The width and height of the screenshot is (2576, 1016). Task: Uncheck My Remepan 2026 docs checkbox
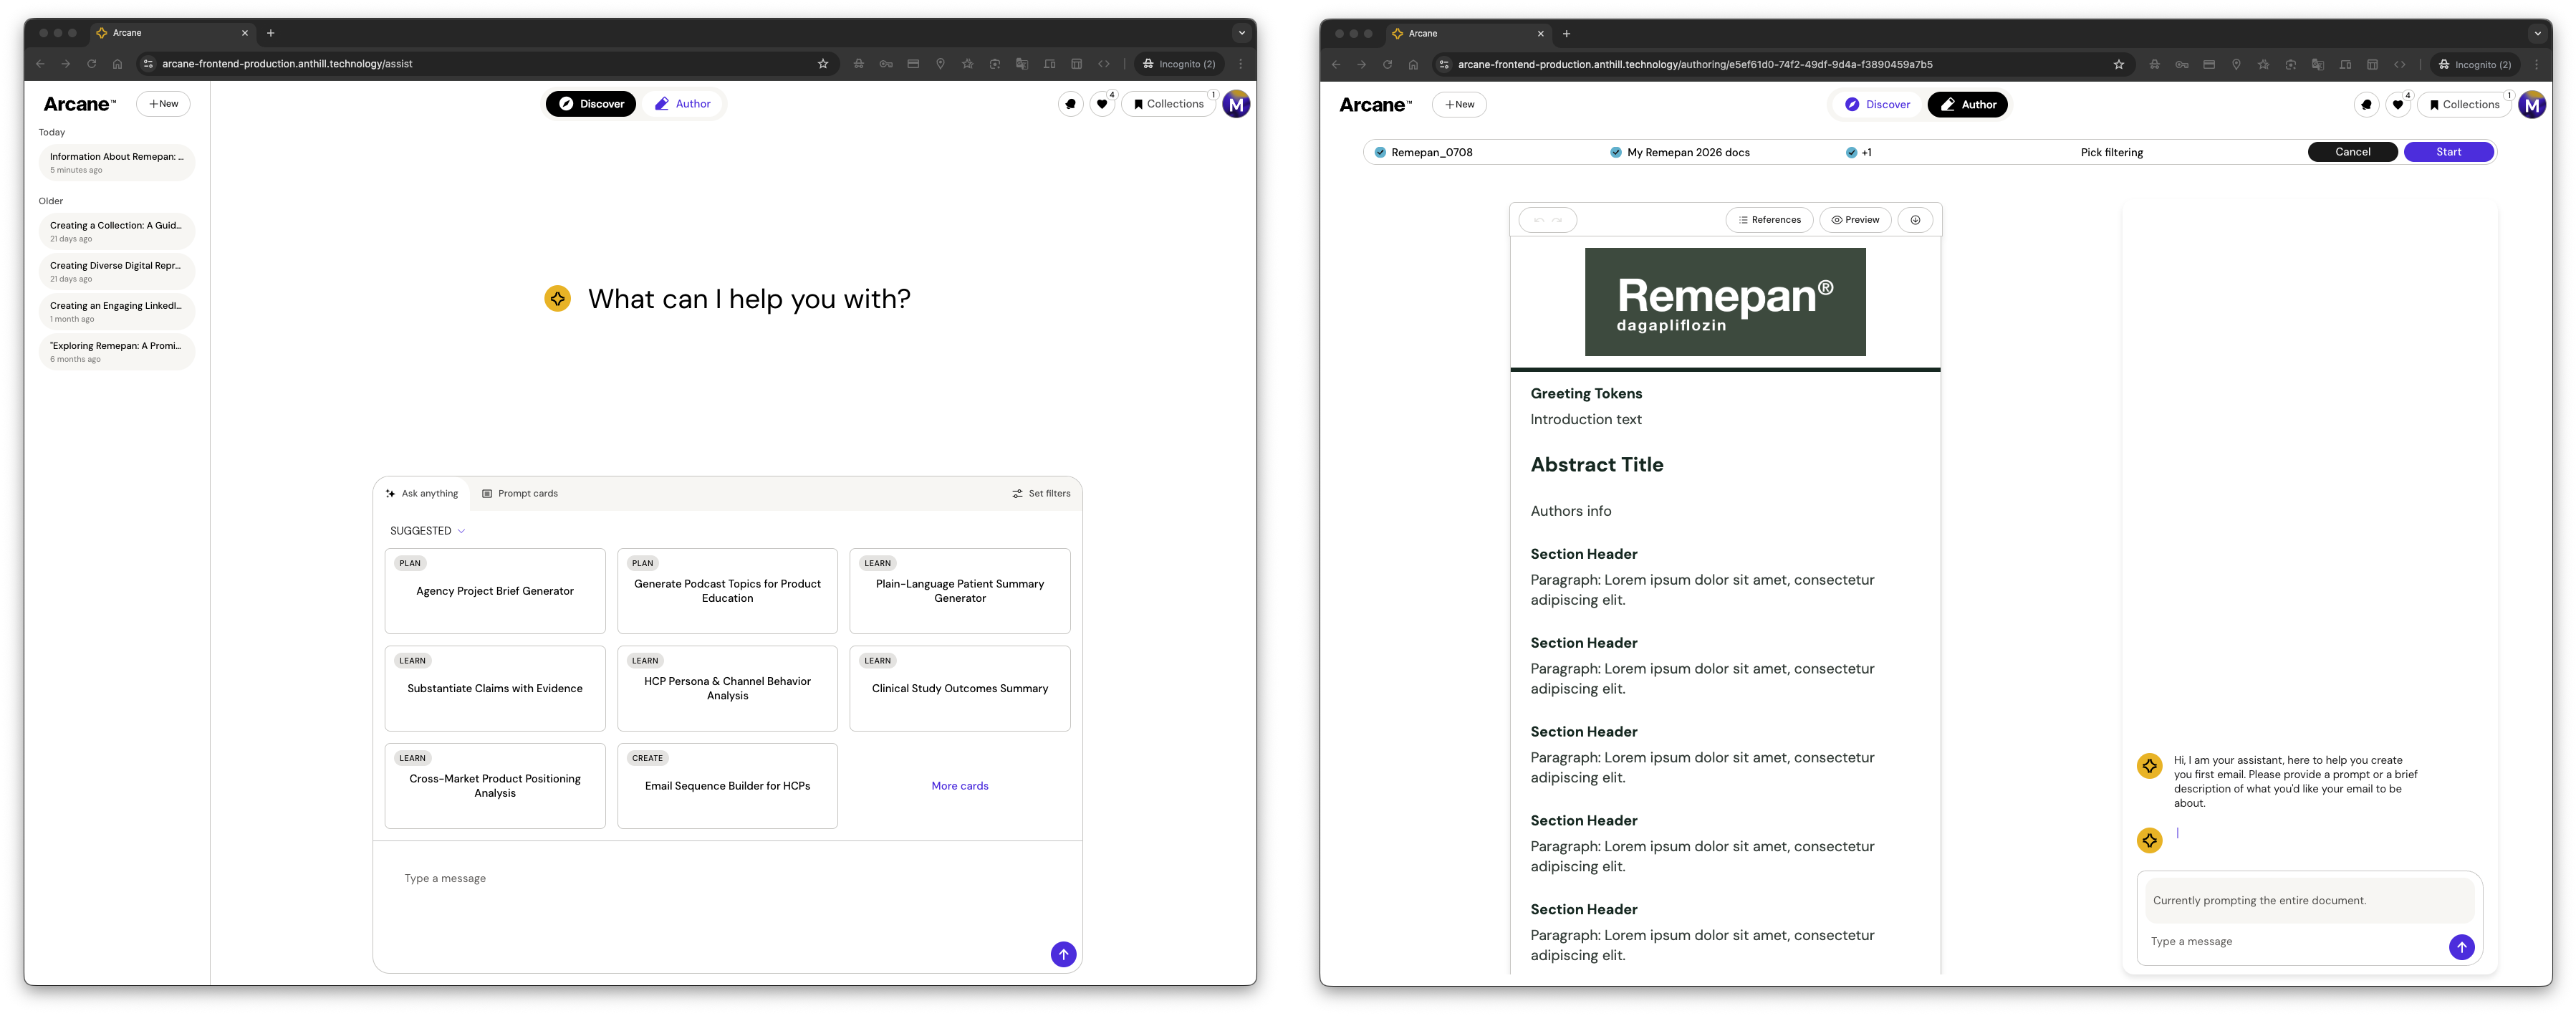click(1615, 153)
